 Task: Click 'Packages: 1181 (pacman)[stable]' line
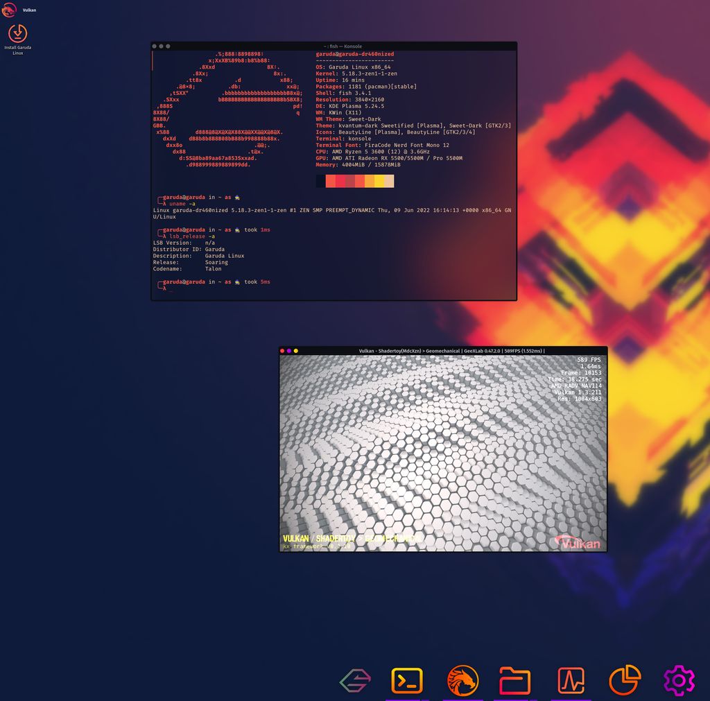(366, 87)
